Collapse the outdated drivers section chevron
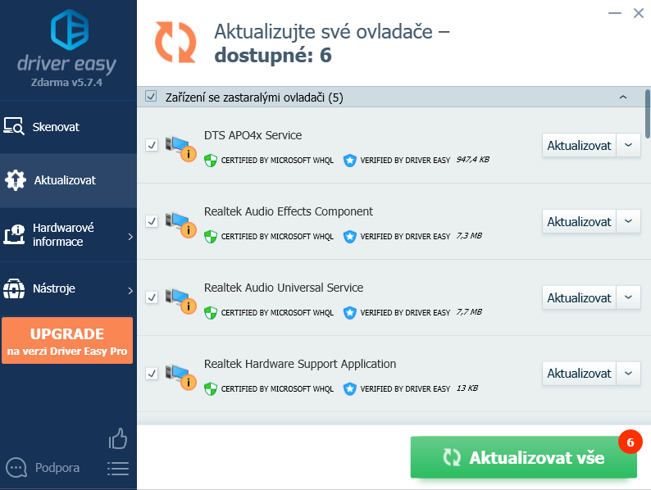 point(623,98)
